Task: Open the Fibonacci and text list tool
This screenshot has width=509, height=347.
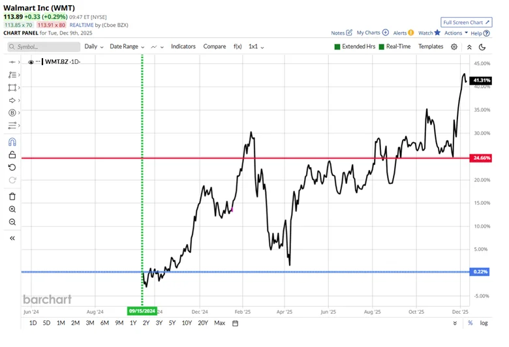Action: click(12, 75)
